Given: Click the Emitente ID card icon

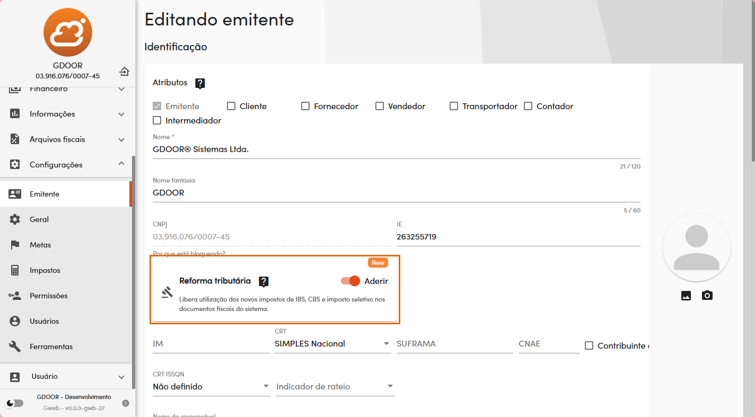Looking at the screenshot, I should pos(15,194).
